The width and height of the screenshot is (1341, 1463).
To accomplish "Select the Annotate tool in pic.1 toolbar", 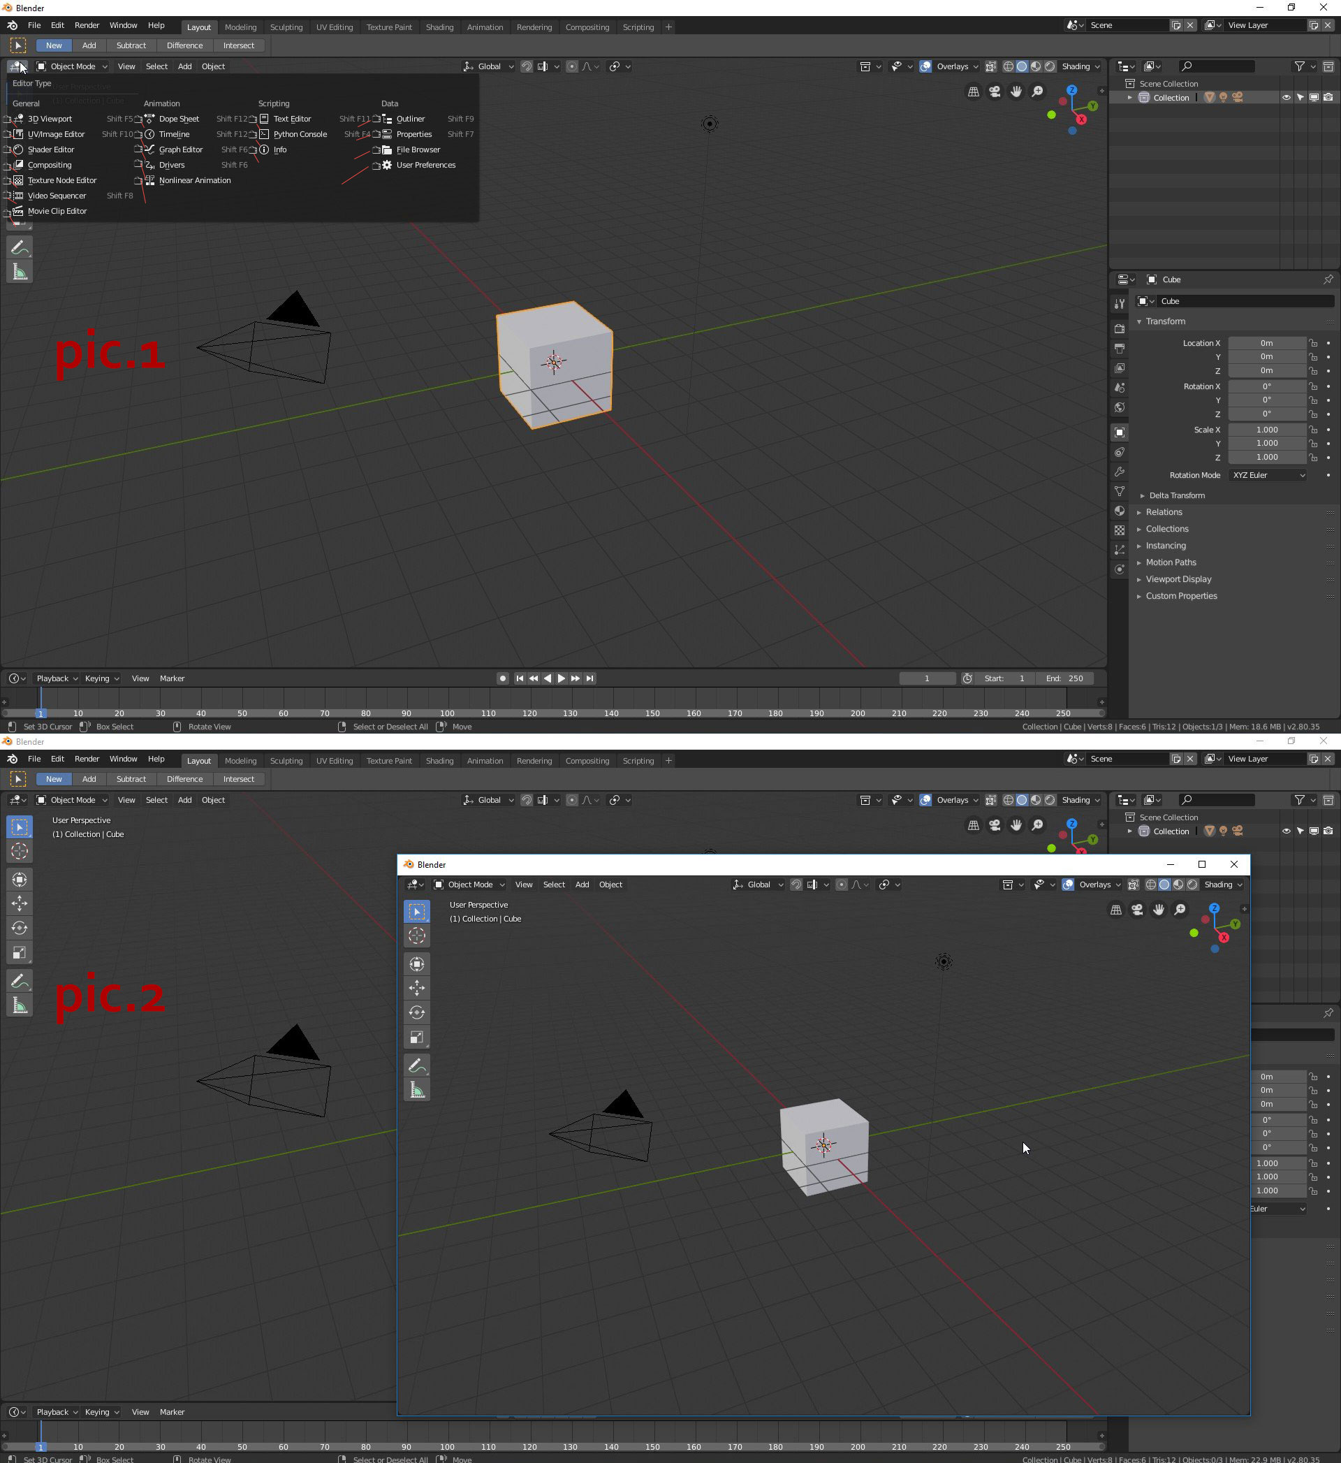I will click(x=20, y=247).
